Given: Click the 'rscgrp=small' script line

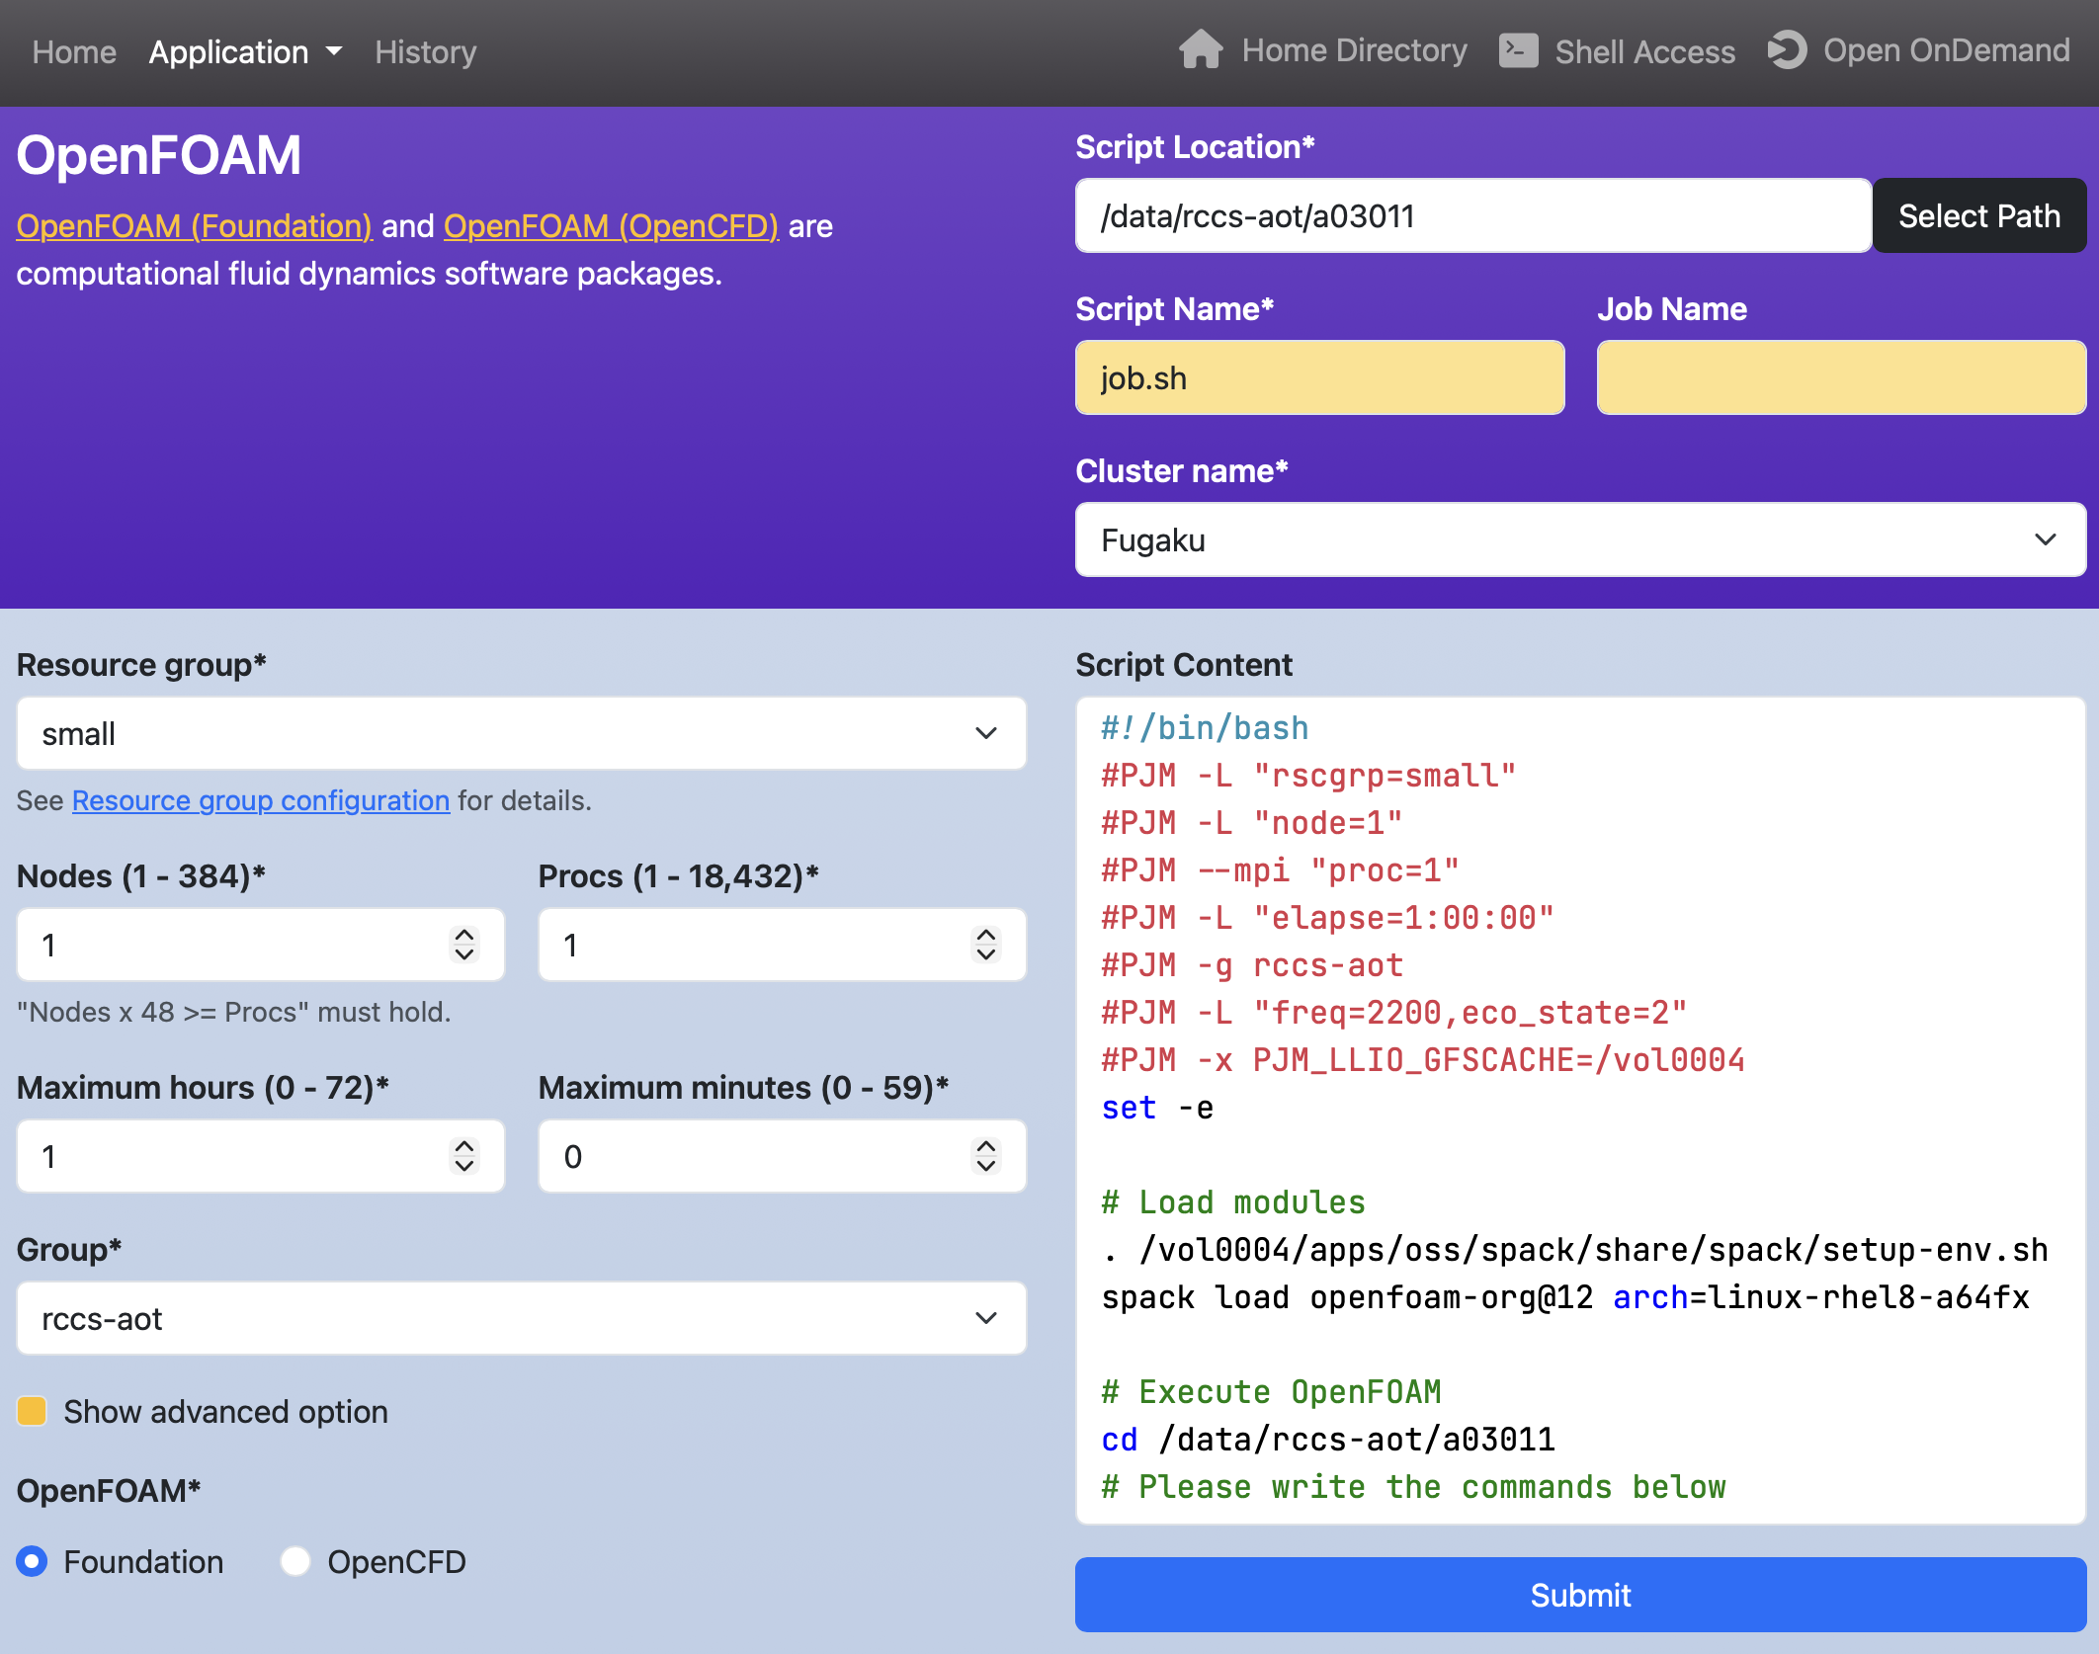Looking at the screenshot, I should [x=1308, y=776].
